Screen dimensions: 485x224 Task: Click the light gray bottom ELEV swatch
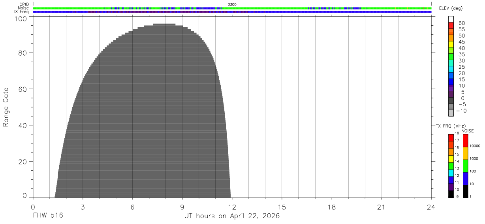(x=451, y=113)
